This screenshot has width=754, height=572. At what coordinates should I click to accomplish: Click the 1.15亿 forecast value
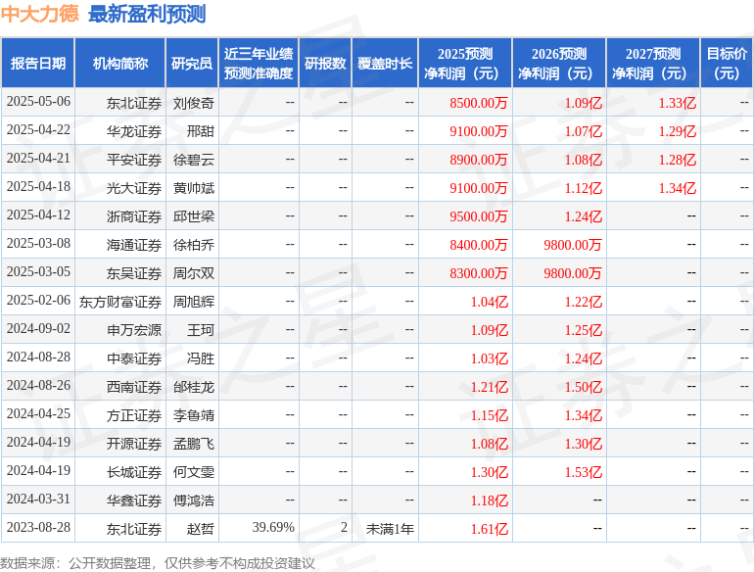(489, 415)
